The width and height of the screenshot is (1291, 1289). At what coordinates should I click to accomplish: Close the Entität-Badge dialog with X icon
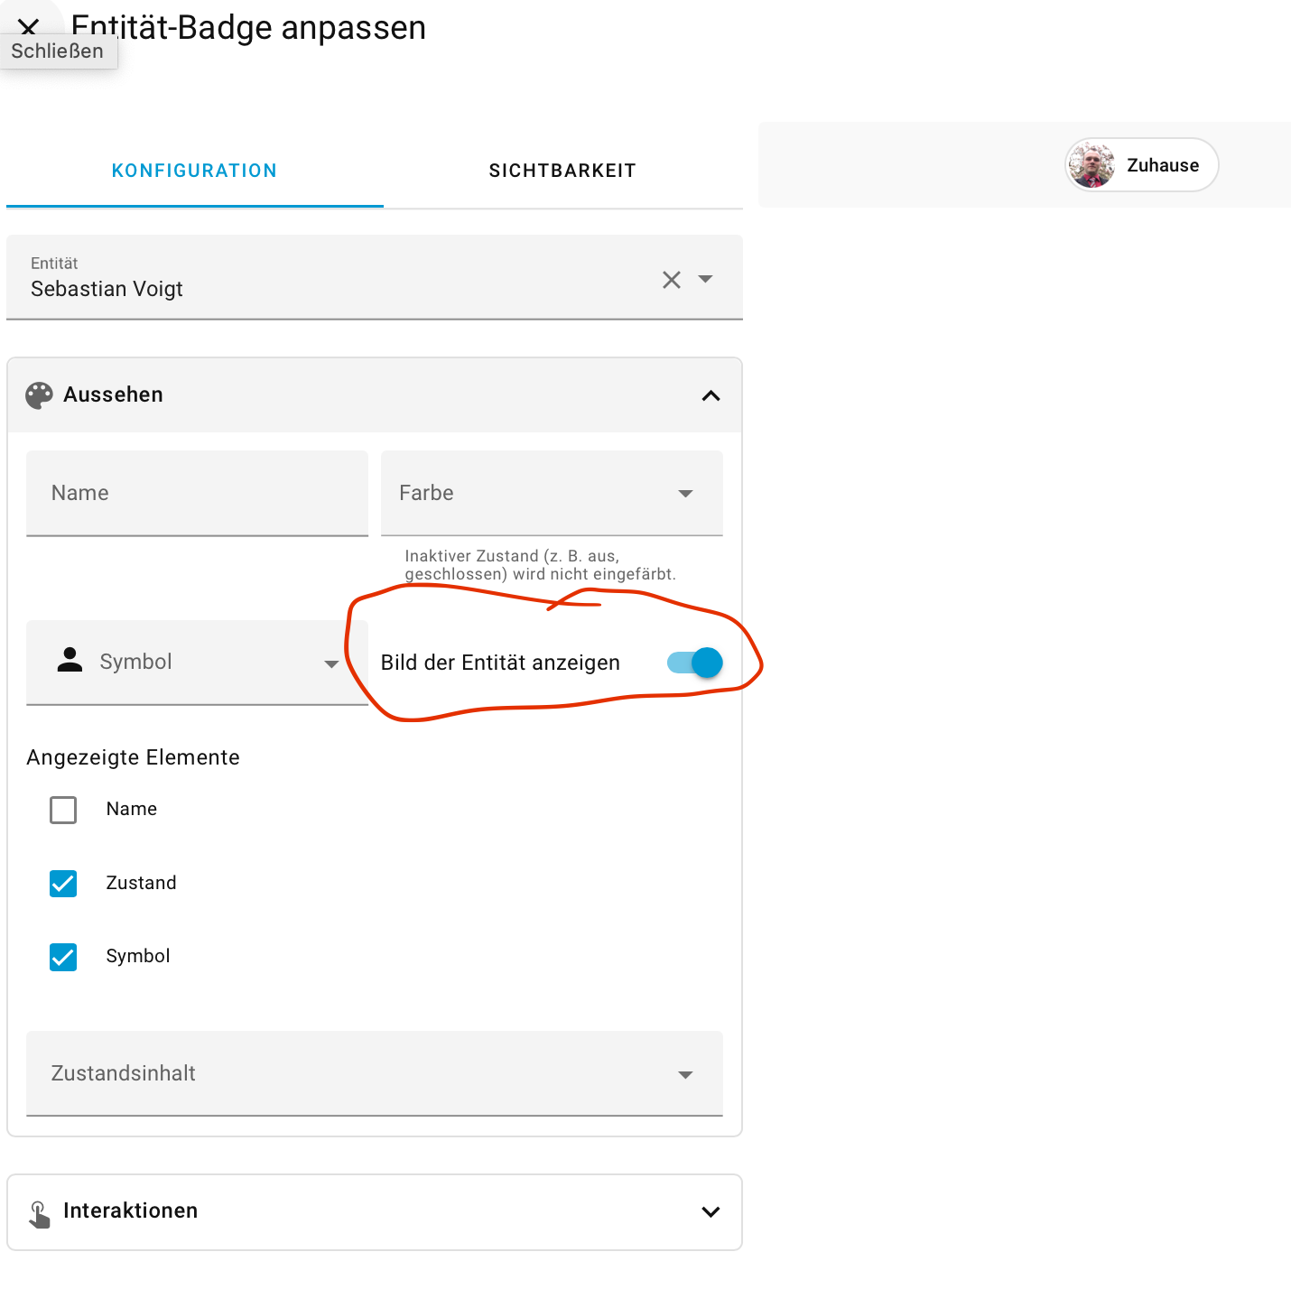pos(28,26)
